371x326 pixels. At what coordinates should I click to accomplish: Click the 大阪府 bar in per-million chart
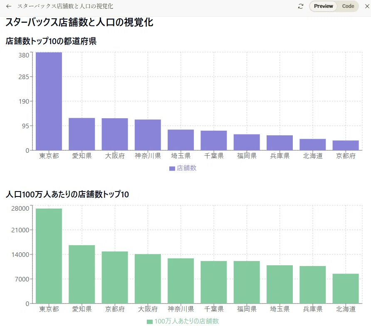(148, 279)
